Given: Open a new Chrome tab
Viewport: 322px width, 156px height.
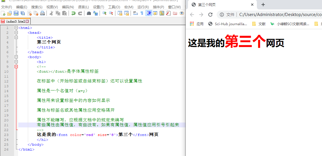Looking at the screenshot, I should pyautogui.click(x=263, y=5).
